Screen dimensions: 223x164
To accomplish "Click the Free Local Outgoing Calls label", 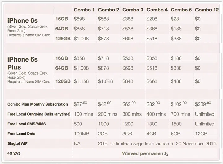I will 39,114.
